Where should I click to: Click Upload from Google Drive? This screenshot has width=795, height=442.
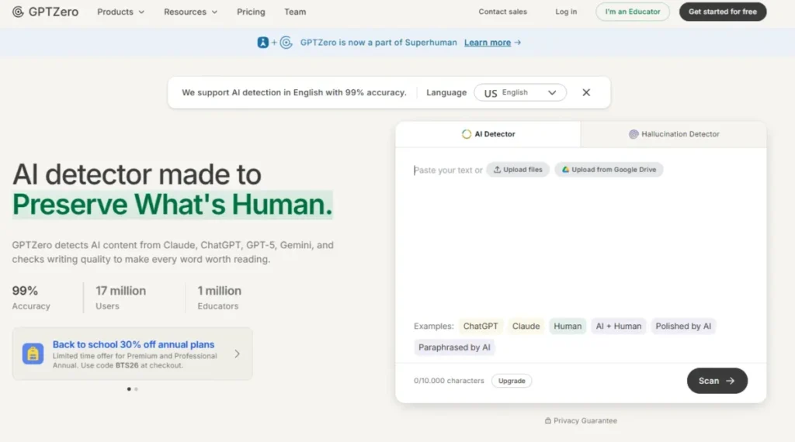tap(609, 170)
